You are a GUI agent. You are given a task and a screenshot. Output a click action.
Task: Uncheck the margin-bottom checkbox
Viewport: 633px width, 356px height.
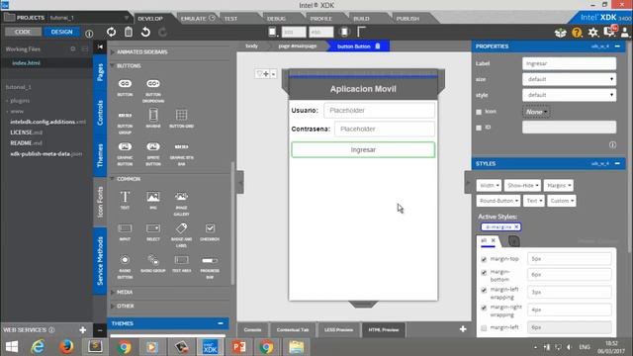[484, 273]
